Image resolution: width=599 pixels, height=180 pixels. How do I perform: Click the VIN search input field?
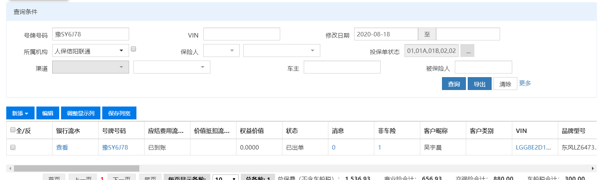[x=242, y=34]
